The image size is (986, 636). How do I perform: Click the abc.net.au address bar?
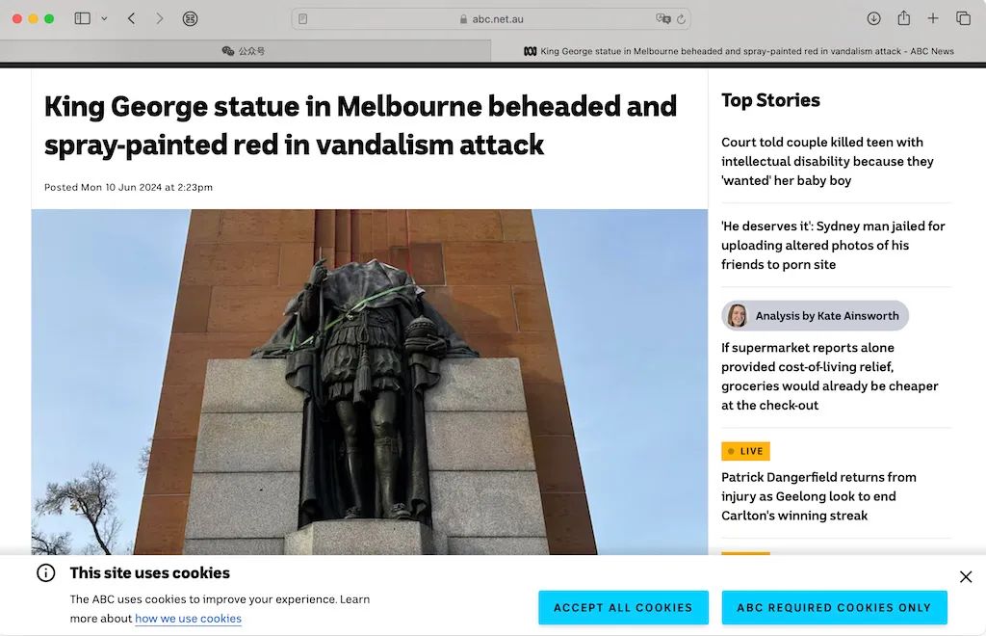(x=491, y=19)
